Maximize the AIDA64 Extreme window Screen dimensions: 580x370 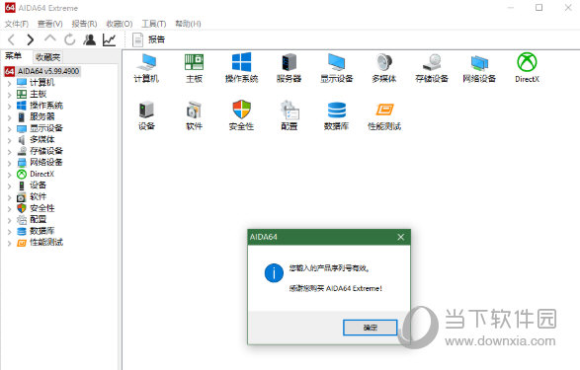(539, 7)
